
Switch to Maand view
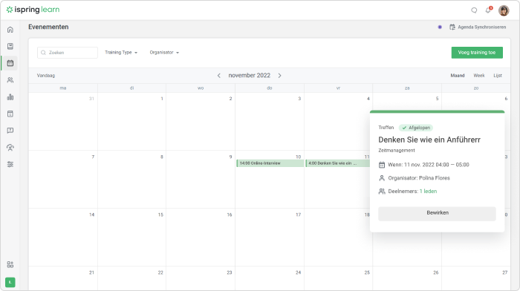(458, 76)
